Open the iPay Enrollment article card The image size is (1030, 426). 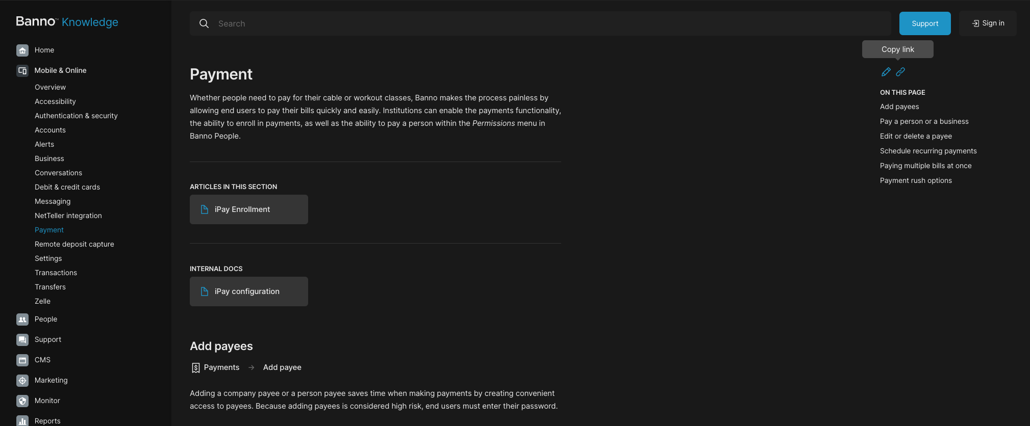[249, 209]
